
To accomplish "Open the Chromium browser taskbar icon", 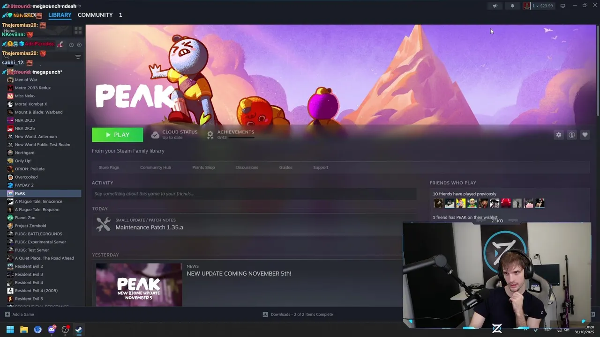I will 38,330.
